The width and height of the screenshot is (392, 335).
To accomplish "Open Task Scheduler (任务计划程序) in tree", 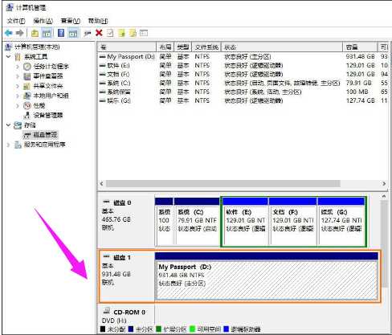I will coord(51,67).
